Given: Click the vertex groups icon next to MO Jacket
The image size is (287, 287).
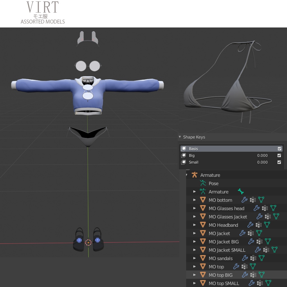Looking at the screenshot, I should click(251, 233).
